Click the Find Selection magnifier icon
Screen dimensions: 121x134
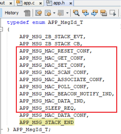click(x=76, y=13)
